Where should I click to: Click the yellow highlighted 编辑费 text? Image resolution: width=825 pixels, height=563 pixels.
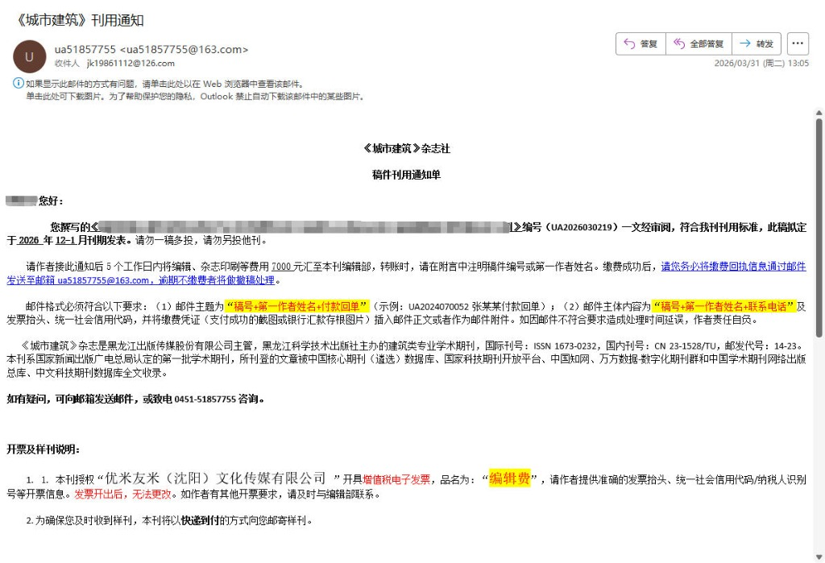509,478
